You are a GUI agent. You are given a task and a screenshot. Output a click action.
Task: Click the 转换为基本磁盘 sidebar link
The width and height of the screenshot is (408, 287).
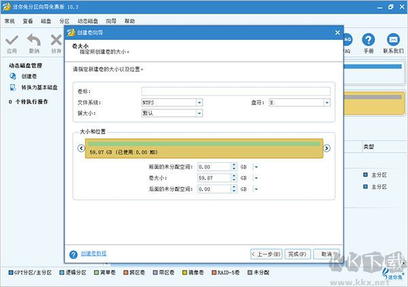point(39,88)
